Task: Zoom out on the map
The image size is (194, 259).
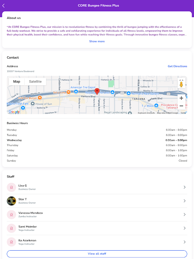Action: [181, 106]
